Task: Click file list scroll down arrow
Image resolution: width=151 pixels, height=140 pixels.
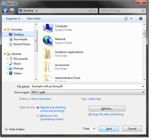Action: pyautogui.click(x=144, y=80)
